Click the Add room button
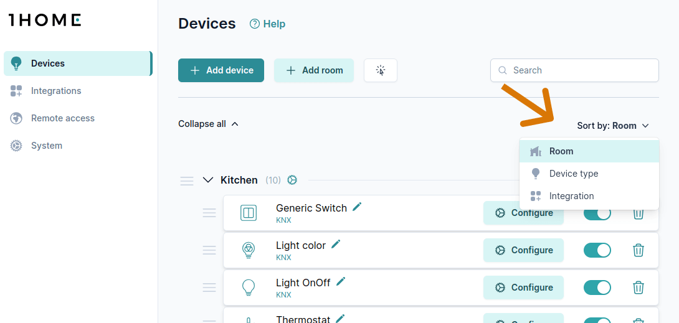The width and height of the screenshot is (679, 323). (314, 70)
